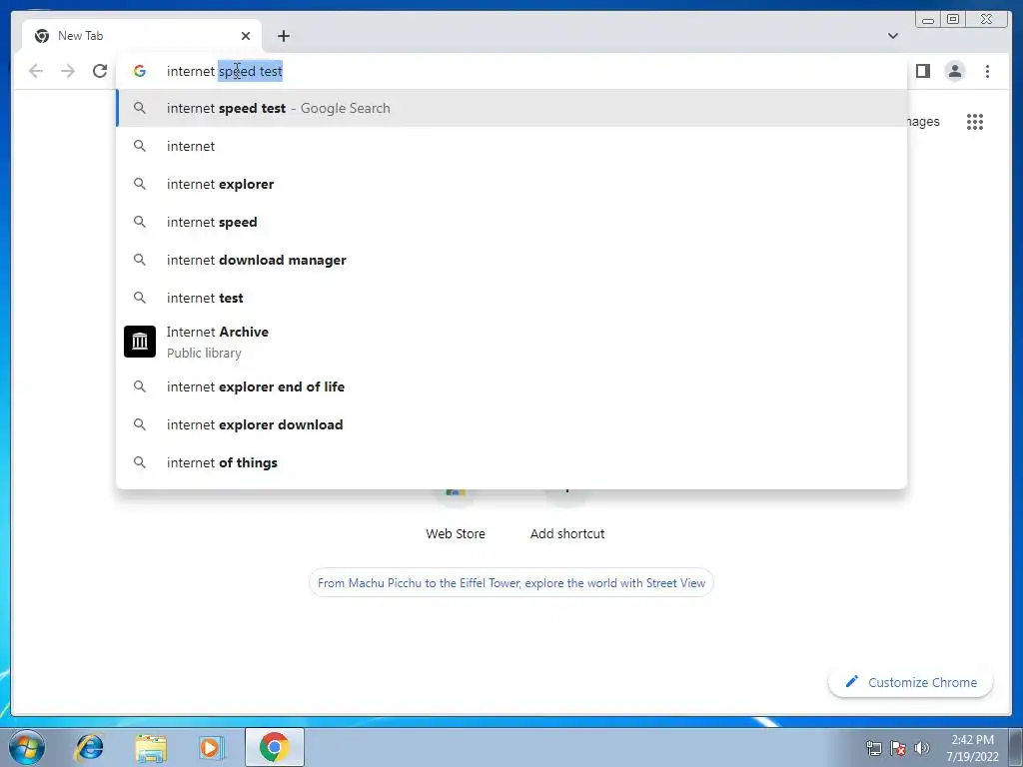Image resolution: width=1023 pixels, height=767 pixels.
Task: Open the Street View promo link
Action: (511, 583)
